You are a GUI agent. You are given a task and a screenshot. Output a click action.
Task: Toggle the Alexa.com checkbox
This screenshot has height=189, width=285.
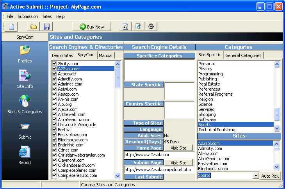tap(54, 109)
